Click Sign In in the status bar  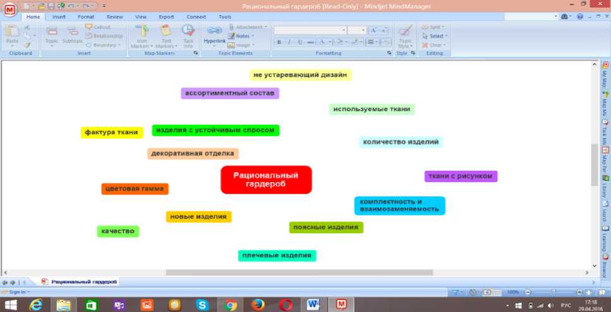click(17, 292)
